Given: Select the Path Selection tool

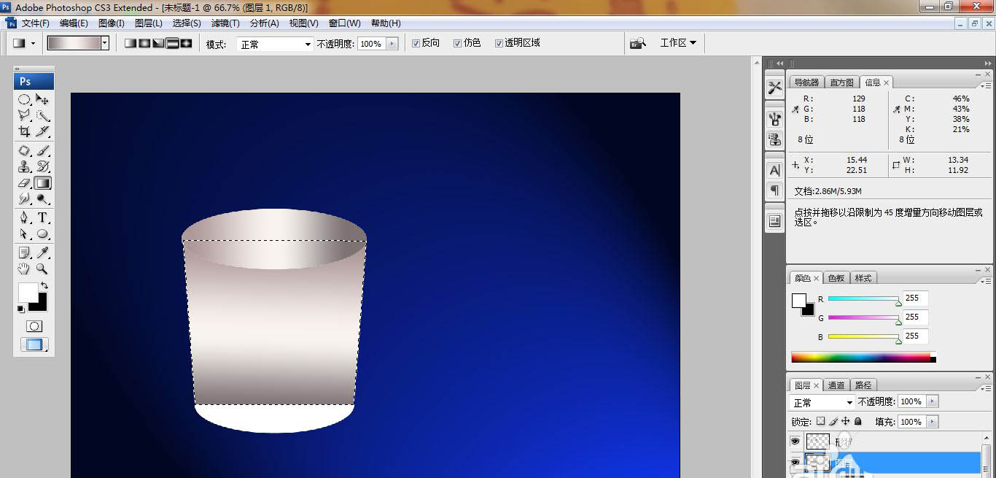Looking at the screenshot, I should [x=24, y=234].
